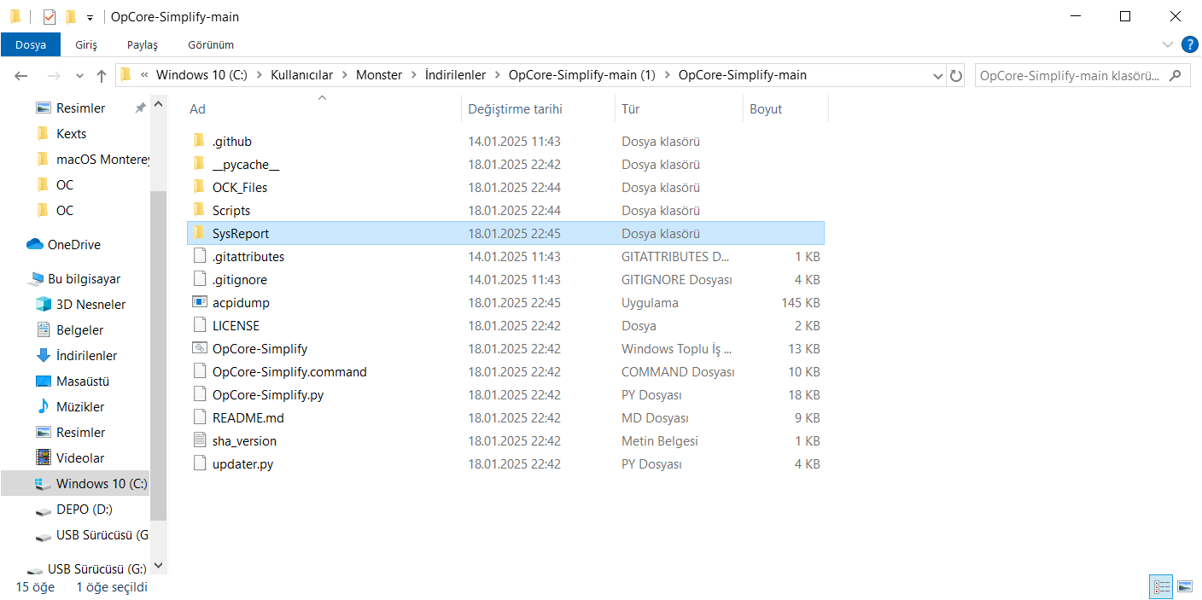Open the Dosya menu tab
The height and width of the screenshot is (600, 1202).
(x=30, y=44)
